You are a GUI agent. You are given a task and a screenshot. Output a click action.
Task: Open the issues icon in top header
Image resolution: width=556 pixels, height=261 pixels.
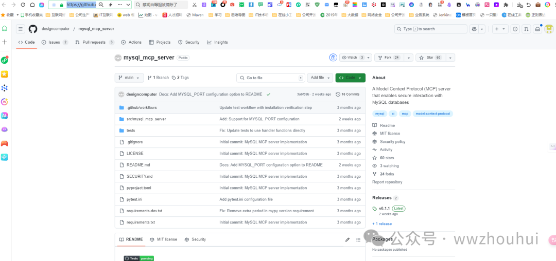pyautogui.click(x=515, y=29)
